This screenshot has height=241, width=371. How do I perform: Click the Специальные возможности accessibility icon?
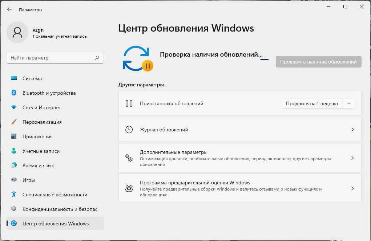(14, 194)
